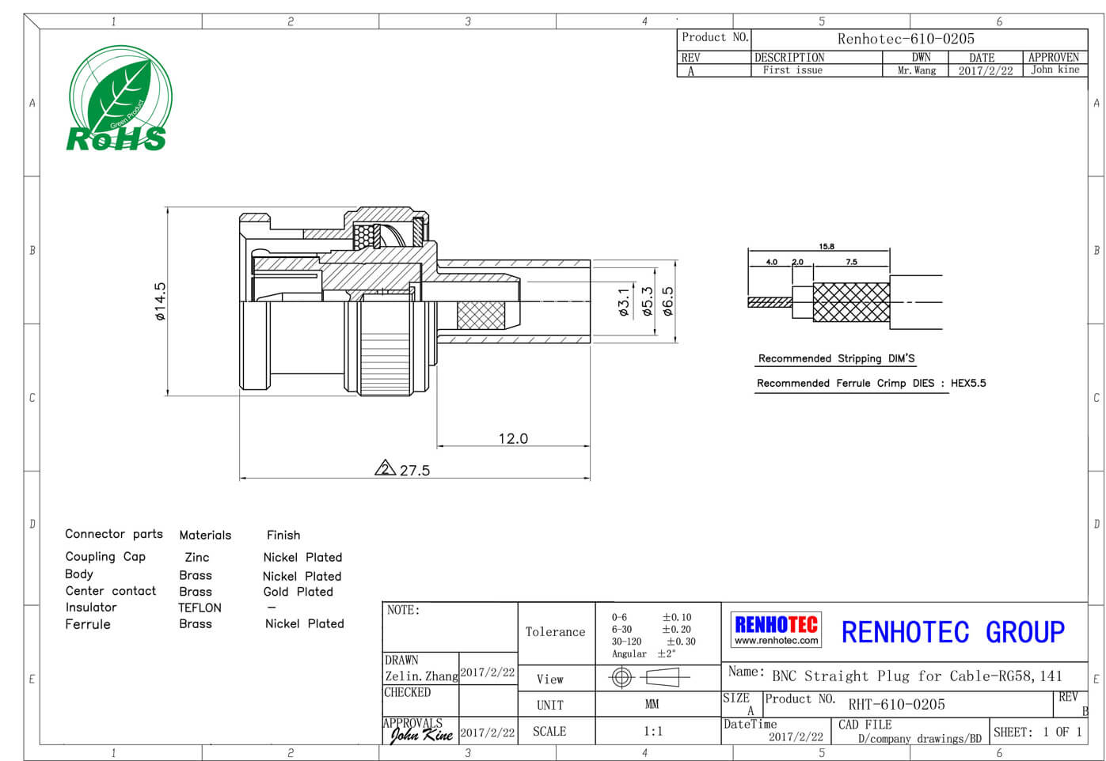Click the BNC Straight Plug name field
Viewport: 1106px width, 761px height.
(916, 676)
